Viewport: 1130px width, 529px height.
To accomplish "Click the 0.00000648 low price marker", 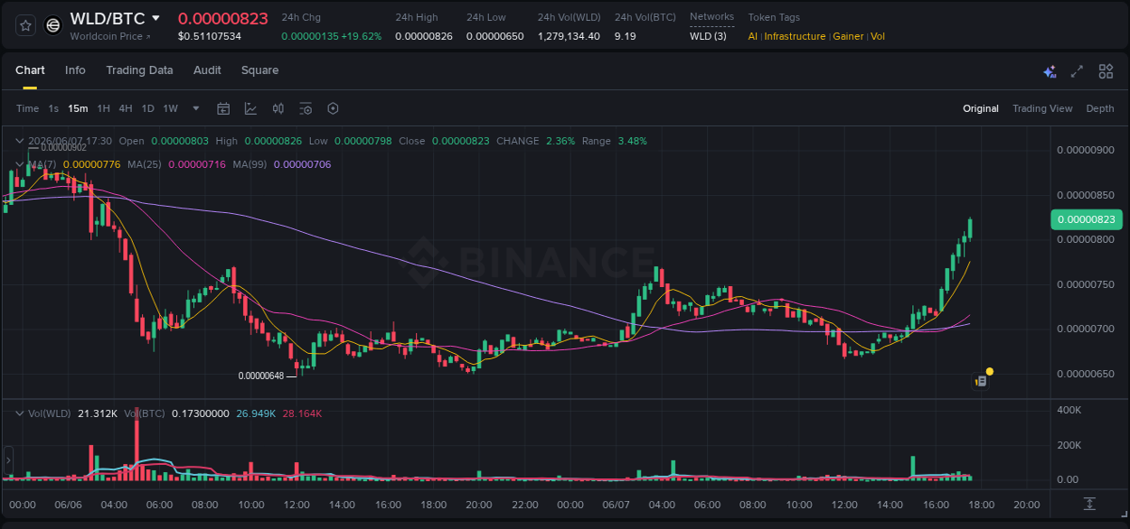I will click(260, 376).
